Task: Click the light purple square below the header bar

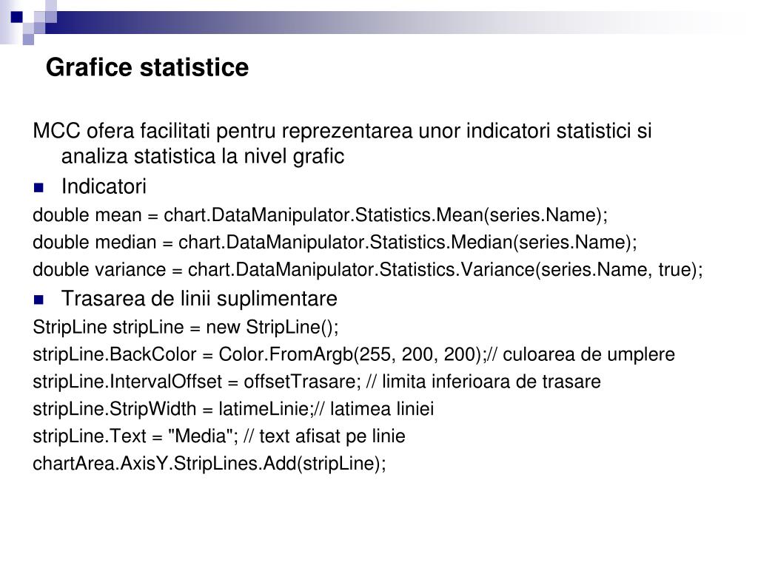Action: [28, 39]
